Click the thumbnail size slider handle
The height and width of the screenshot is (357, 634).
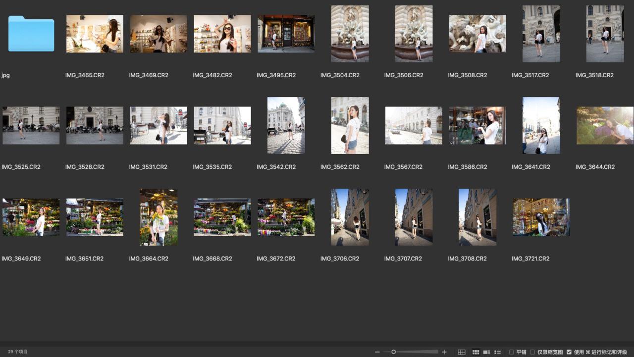[x=394, y=352]
